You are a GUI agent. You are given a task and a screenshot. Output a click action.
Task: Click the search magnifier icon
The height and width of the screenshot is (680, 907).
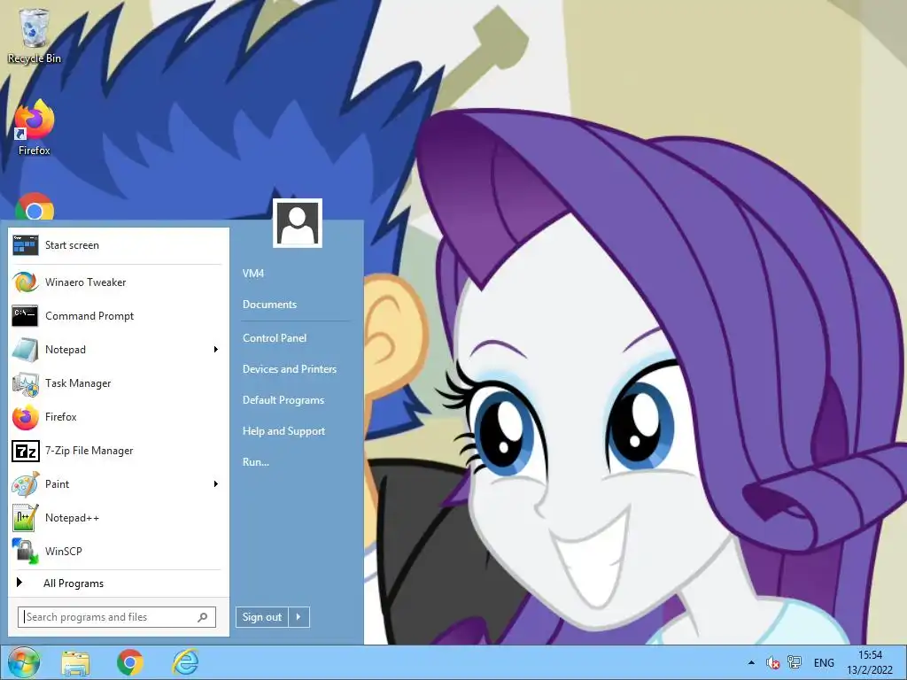tap(203, 617)
